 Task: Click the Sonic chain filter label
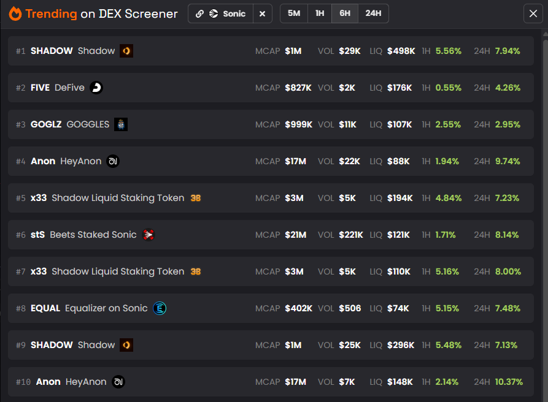click(x=234, y=13)
